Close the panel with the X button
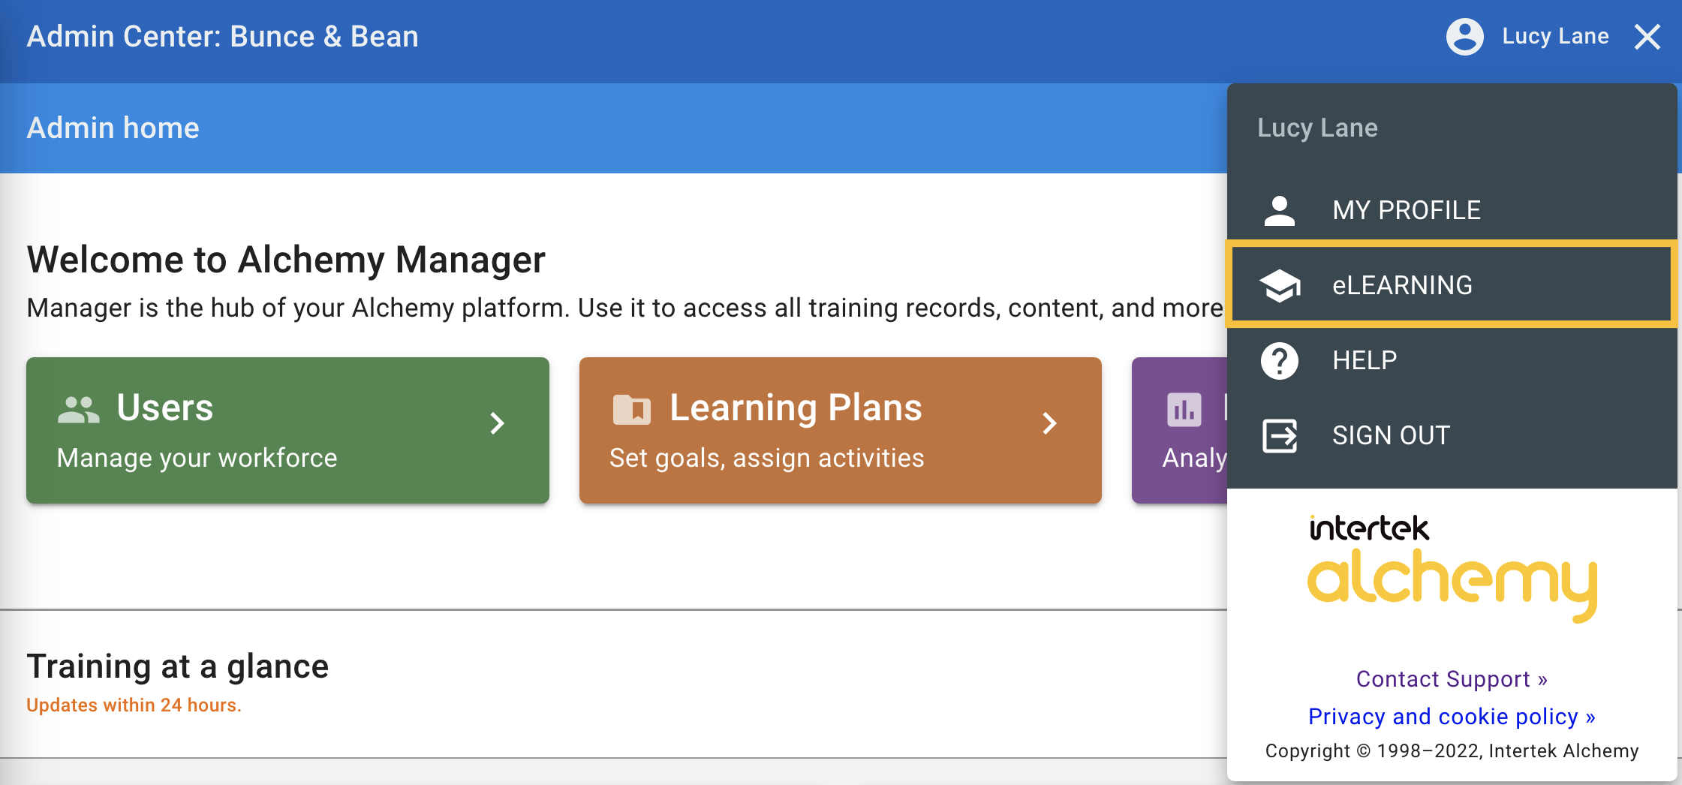This screenshot has width=1682, height=785. click(x=1648, y=36)
